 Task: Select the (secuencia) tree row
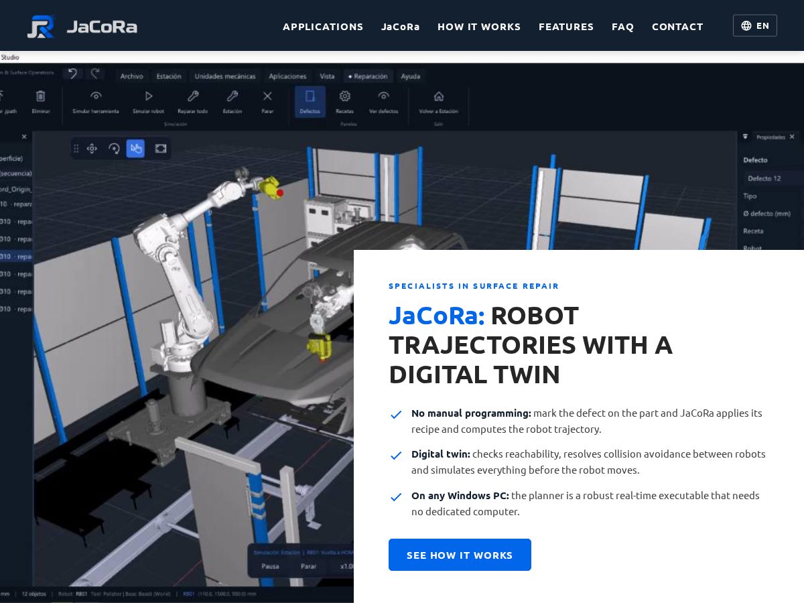[x=16, y=174]
